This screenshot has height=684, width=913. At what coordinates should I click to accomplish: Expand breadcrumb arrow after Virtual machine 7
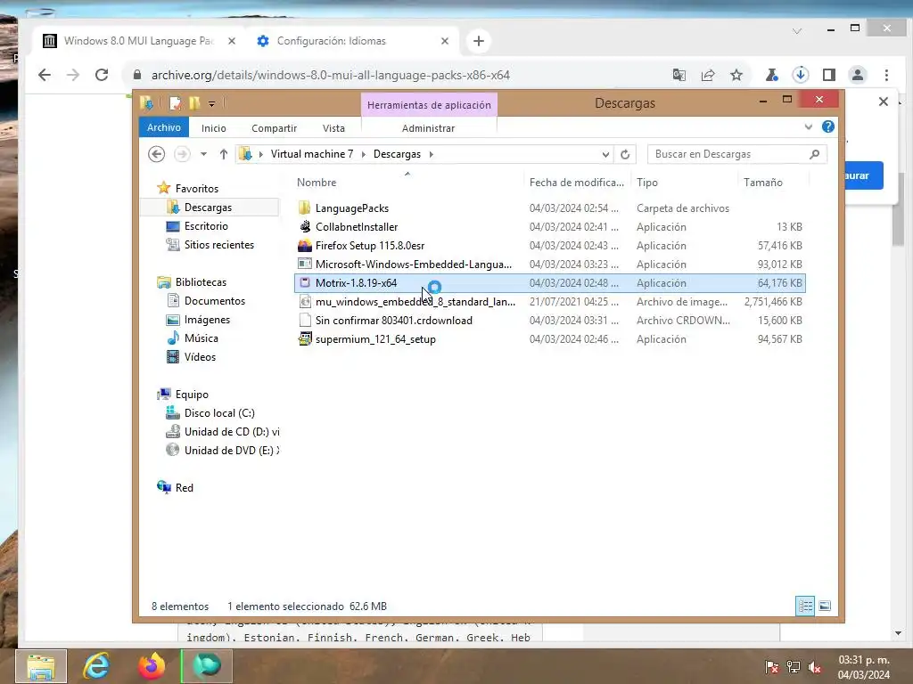tap(364, 154)
